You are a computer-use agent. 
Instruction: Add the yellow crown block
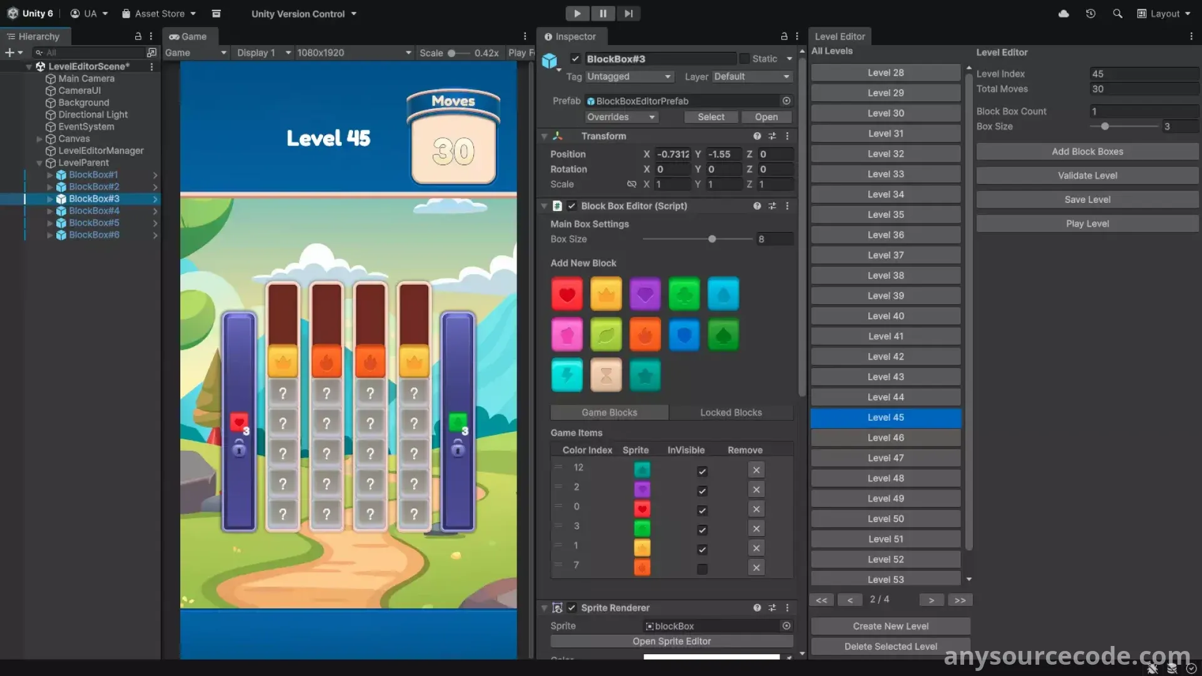coord(605,294)
